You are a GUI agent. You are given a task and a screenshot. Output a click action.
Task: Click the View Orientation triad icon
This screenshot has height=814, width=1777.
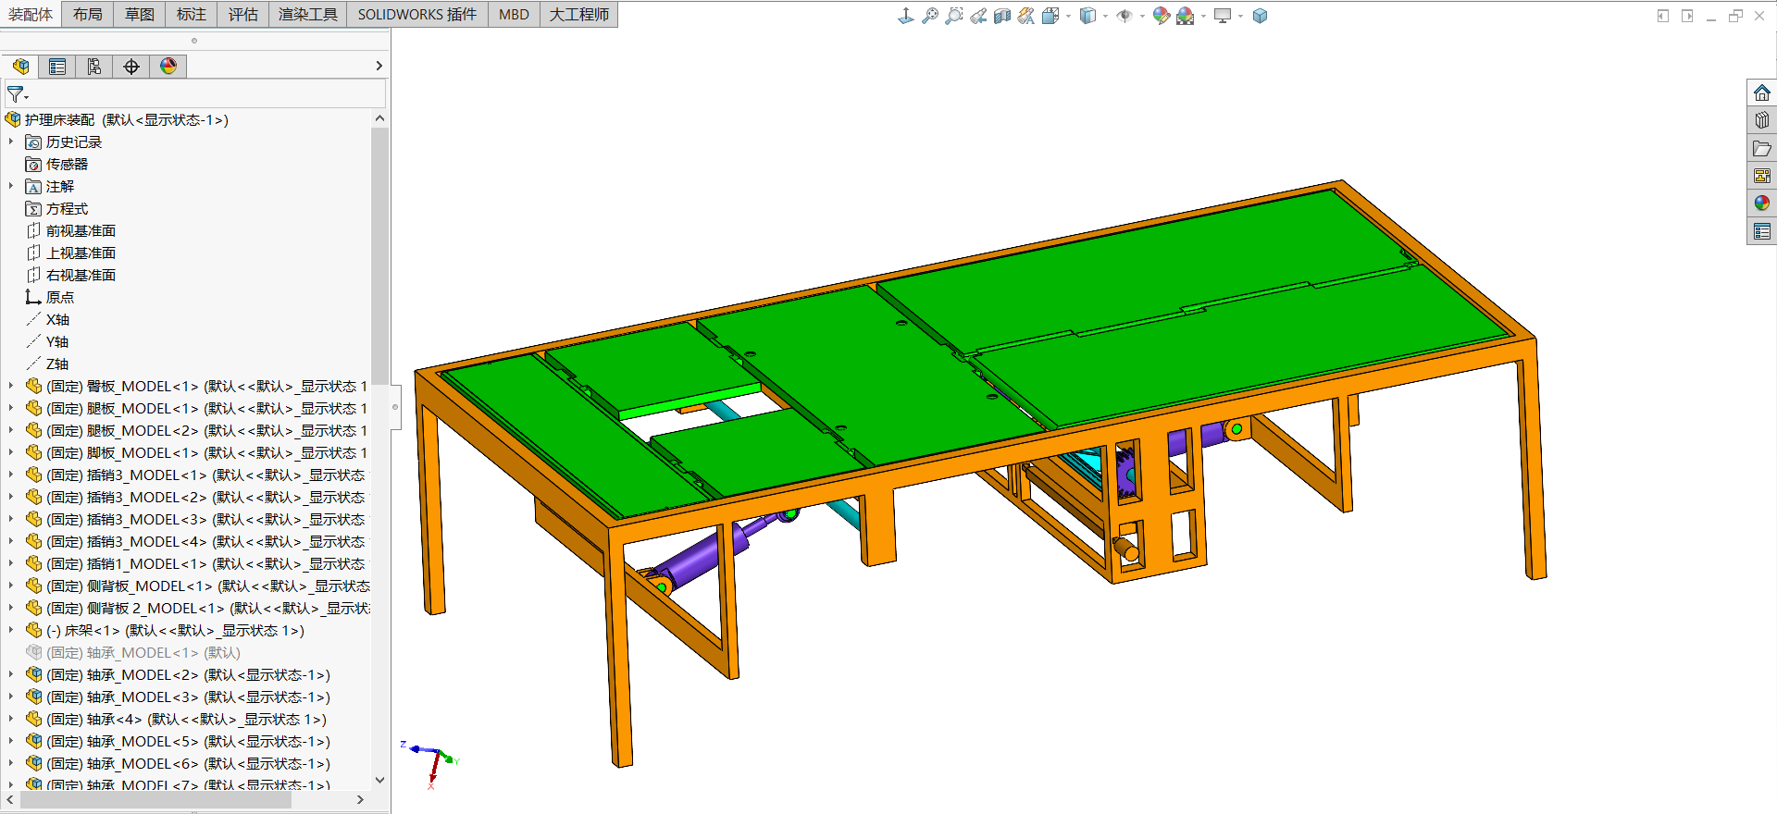pos(906,16)
